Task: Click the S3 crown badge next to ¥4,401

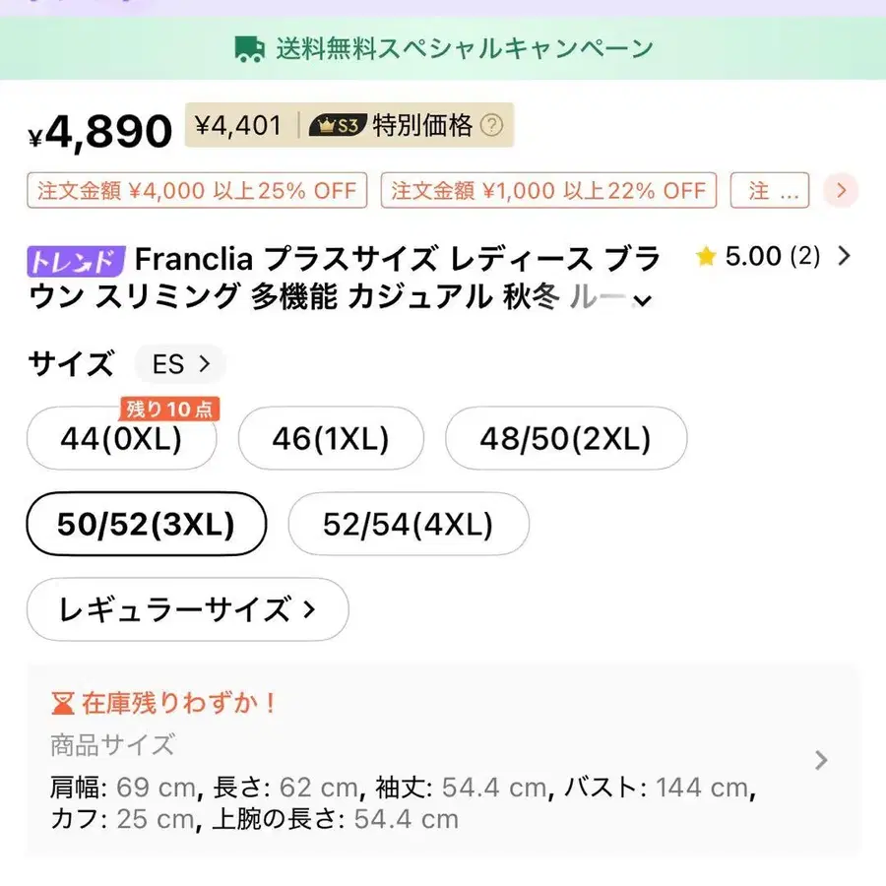Action: (x=336, y=125)
